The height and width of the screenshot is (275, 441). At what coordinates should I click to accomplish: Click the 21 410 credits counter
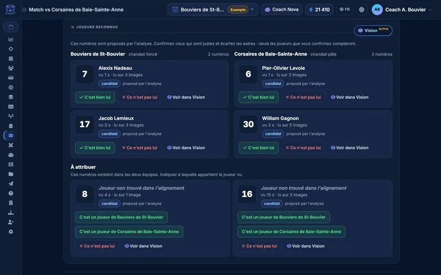[319, 9]
